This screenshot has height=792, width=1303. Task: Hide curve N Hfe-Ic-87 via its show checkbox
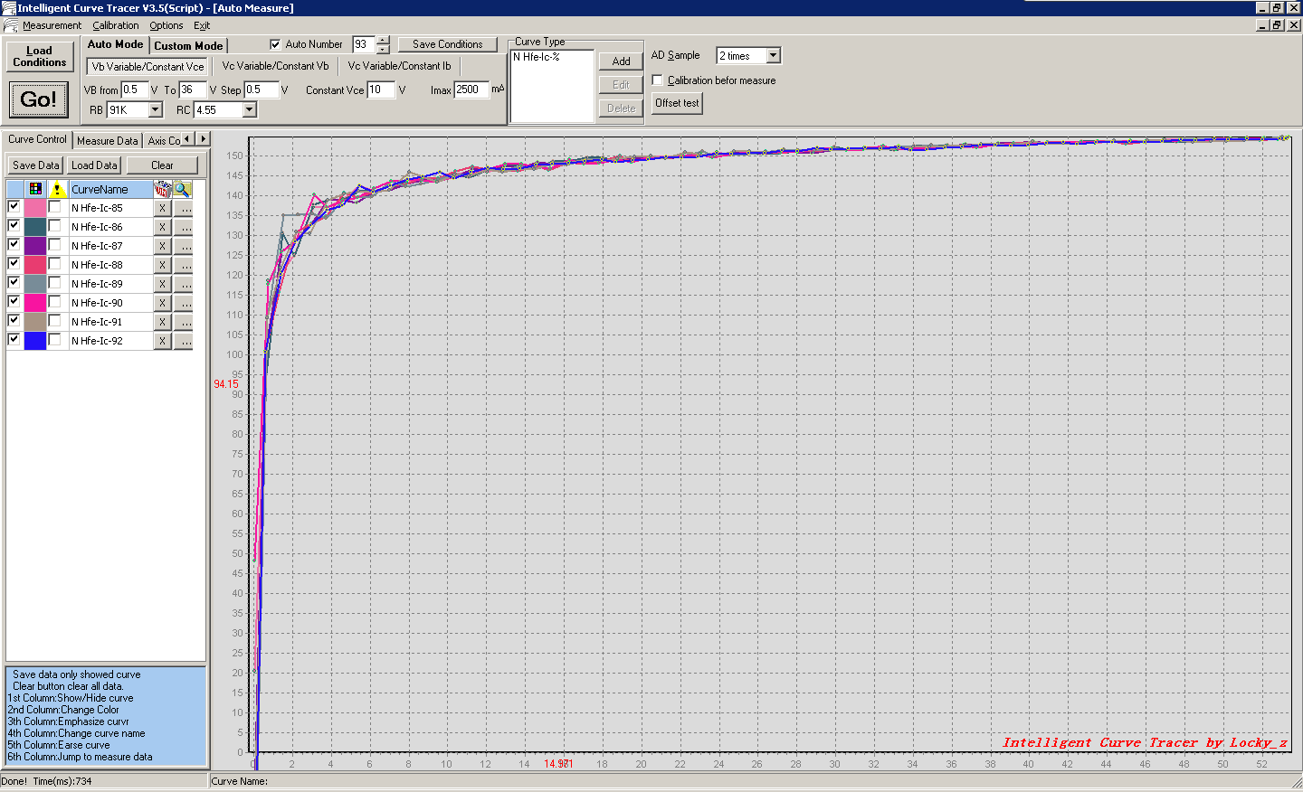[x=14, y=244]
